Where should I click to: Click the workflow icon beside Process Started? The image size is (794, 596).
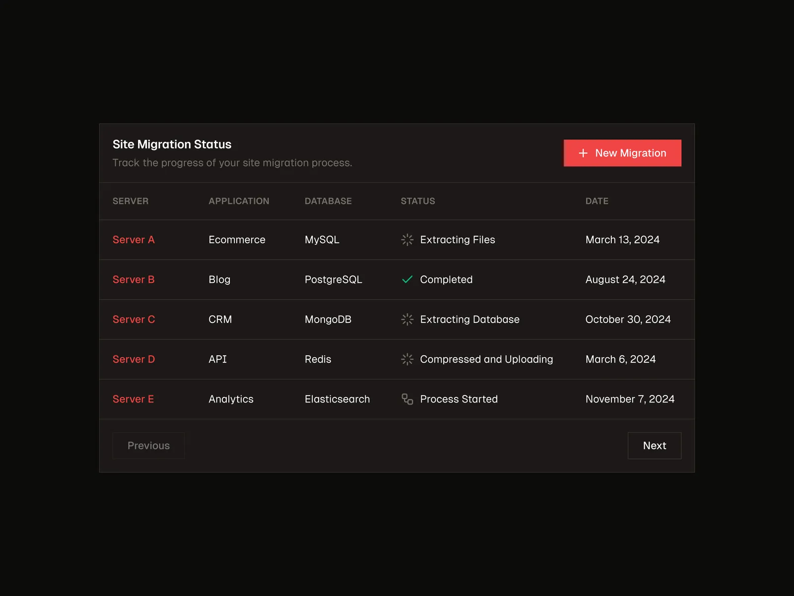(407, 399)
